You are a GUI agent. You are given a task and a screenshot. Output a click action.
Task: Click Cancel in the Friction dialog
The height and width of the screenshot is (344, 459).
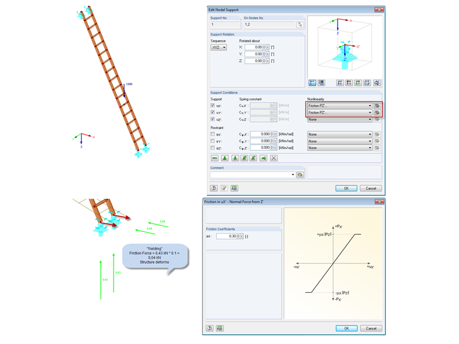(371, 328)
